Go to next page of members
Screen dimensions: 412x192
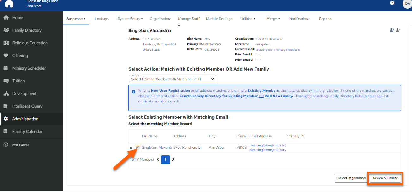click(173, 160)
